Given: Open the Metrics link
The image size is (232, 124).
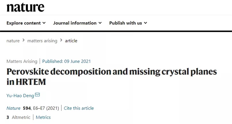Looking at the screenshot, I should [43, 117].
